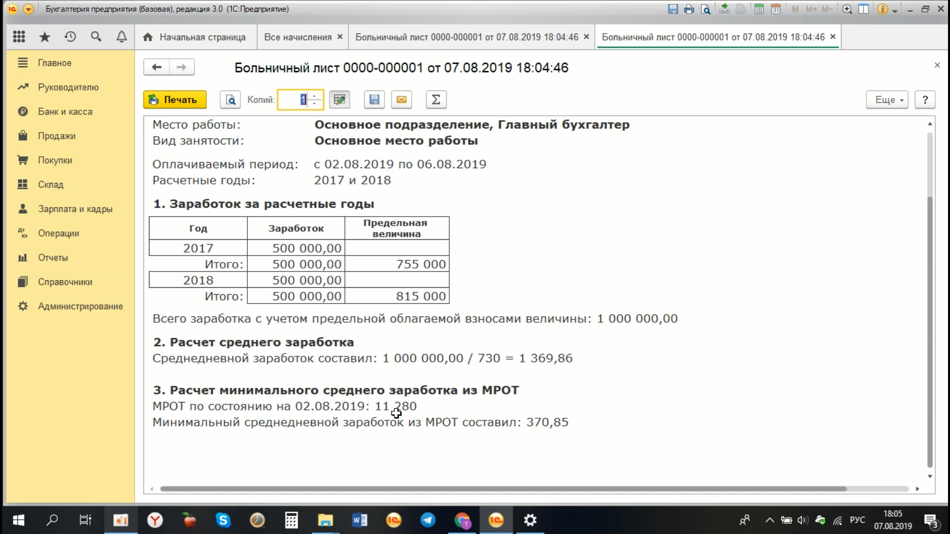Screen dimensions: 950x534
Task: Switch to Все начисления tab
Action: coord(297,37)
